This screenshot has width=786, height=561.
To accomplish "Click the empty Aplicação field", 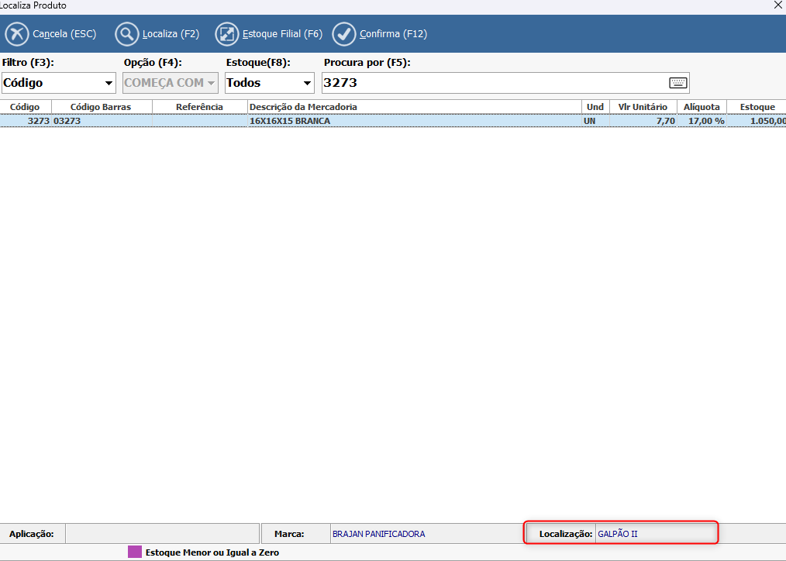I will point(161,534).
